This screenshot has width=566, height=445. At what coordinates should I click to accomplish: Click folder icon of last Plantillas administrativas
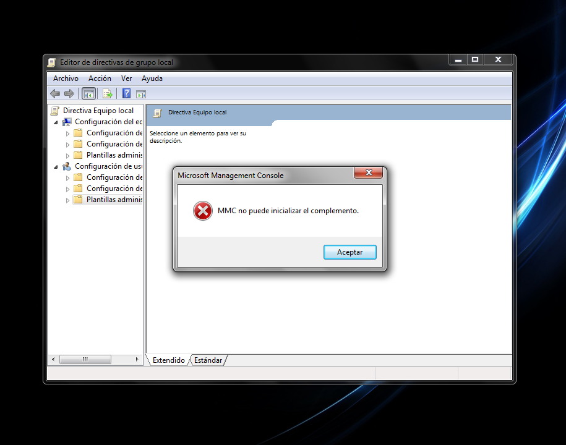(78, 200)
